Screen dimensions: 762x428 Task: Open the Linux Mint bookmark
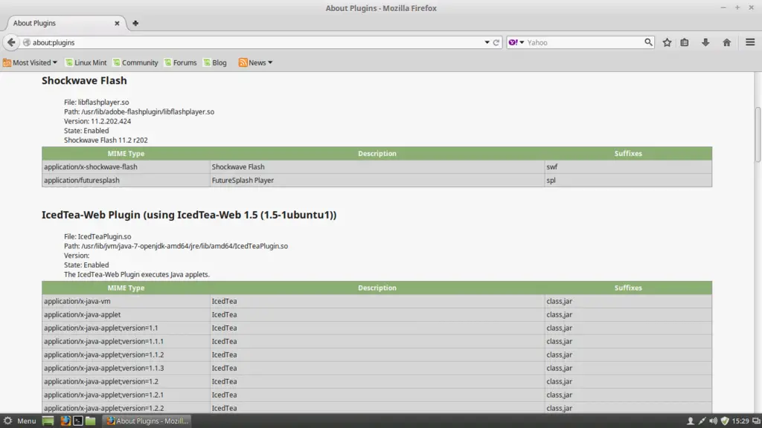click(x=86, y=62)
